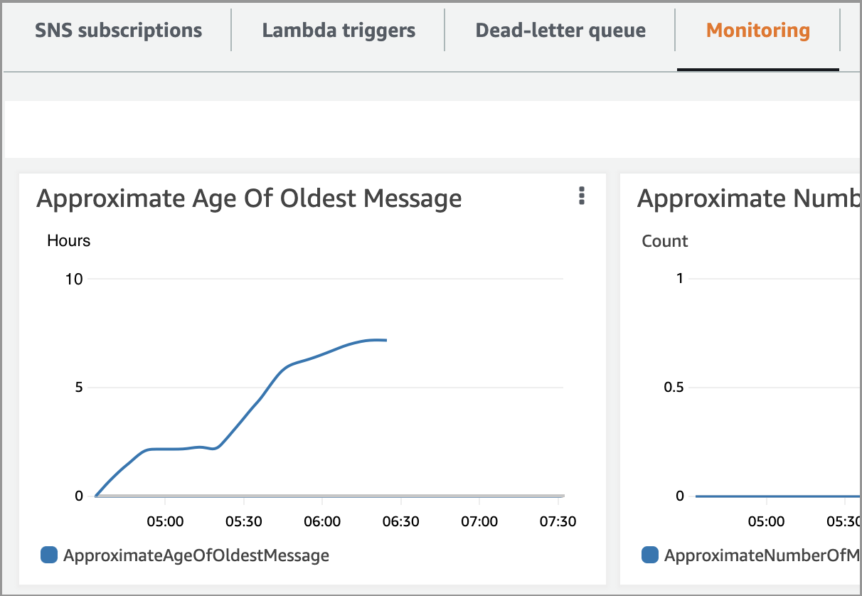
Task: Click the flat blue line in Count chart
Action: (775, 496)
